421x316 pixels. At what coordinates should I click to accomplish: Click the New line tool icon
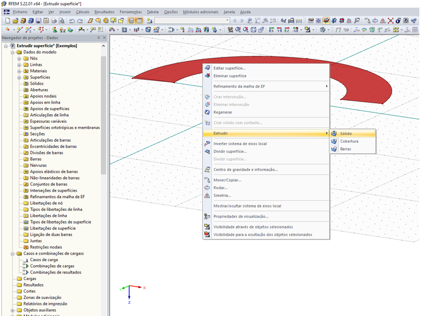pyautogui.click(x=19, y=29)
